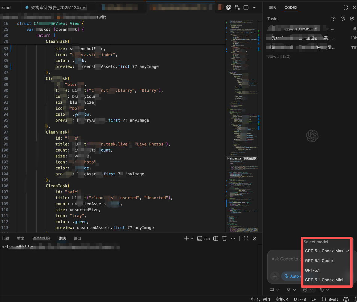The image size is (357, 302).
Task: Select GPT-5.1-Codex-Max model option
Action: [324, 251]
